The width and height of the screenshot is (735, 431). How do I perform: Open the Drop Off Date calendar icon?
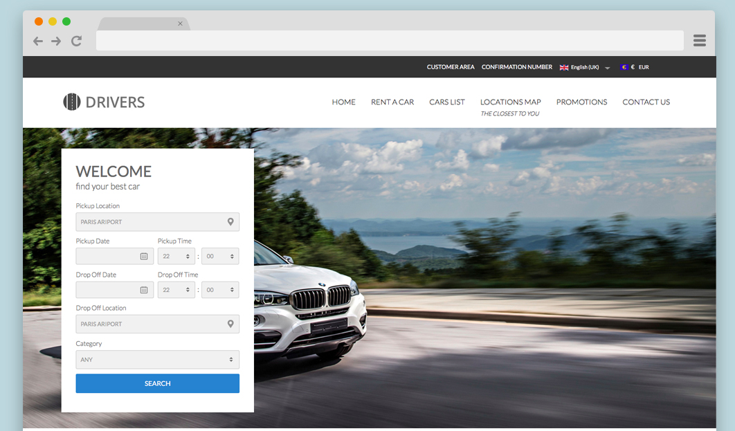(144, 290)
